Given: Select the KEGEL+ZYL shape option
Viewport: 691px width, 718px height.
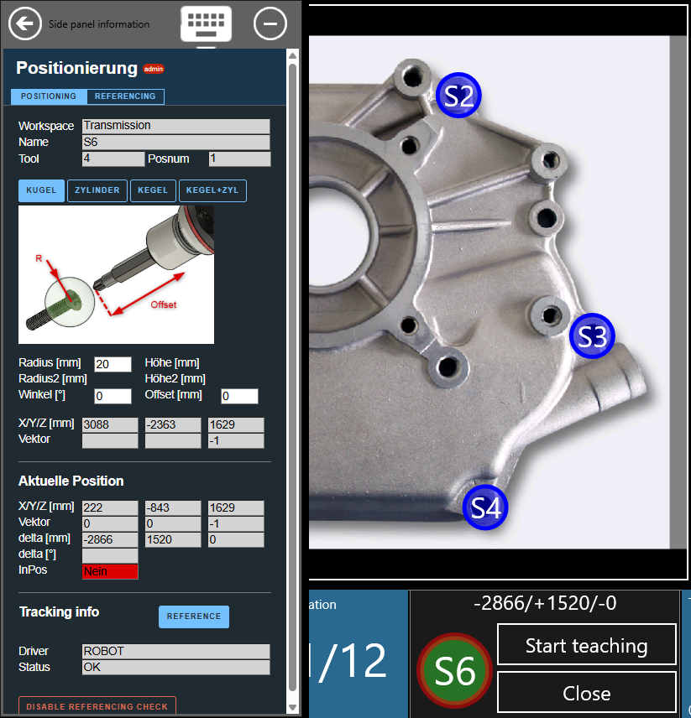Looking at the screenshot, I should click(212, 190).
